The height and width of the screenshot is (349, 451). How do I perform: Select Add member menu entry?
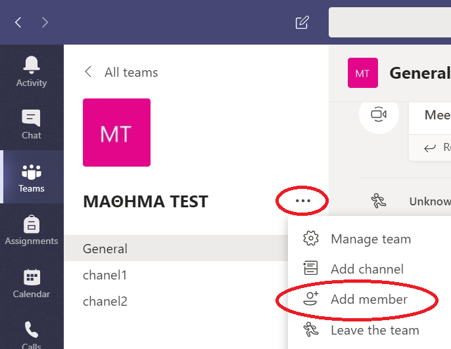point(369,299)
